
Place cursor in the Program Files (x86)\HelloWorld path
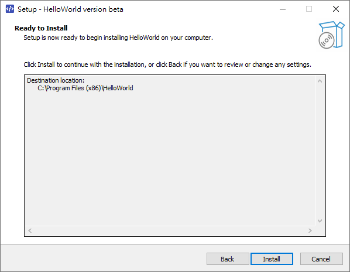[x=85, y=88]
